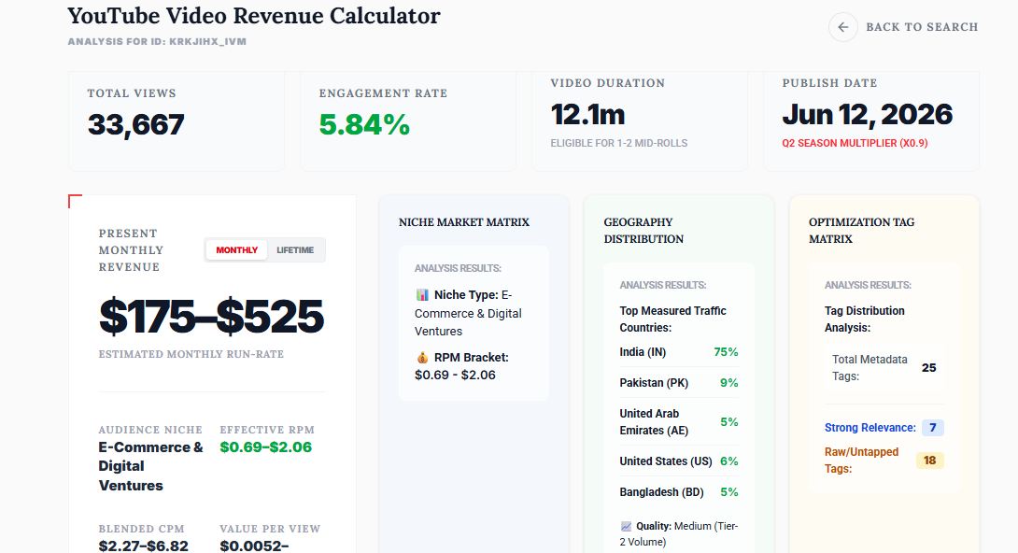The width and height of the screenshot is (1018, 553).
Task: Click the trend chart icon beside Quality
Action: point(626,527)
